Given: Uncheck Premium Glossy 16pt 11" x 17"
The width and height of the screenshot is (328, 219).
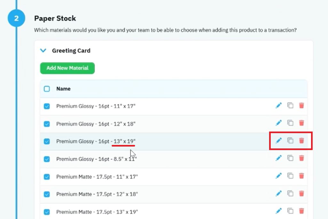Looking at the screenshot, I should tap(47, 106).
